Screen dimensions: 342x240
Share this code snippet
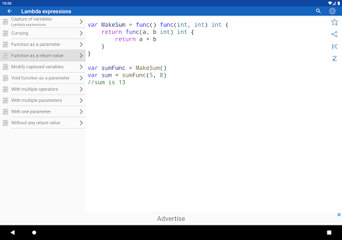point(334,34)
